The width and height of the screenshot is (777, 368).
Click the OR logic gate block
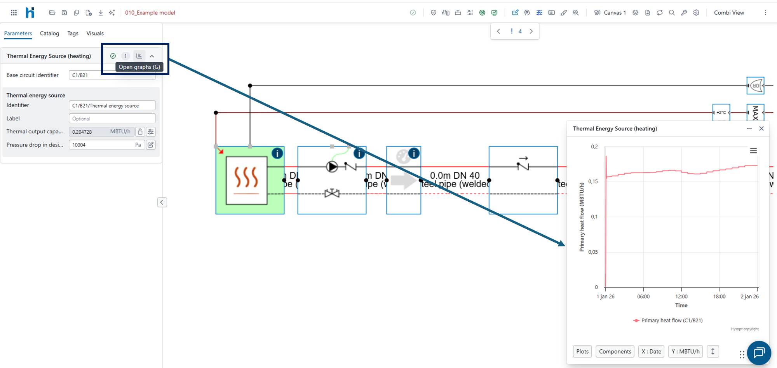point(755,85)
